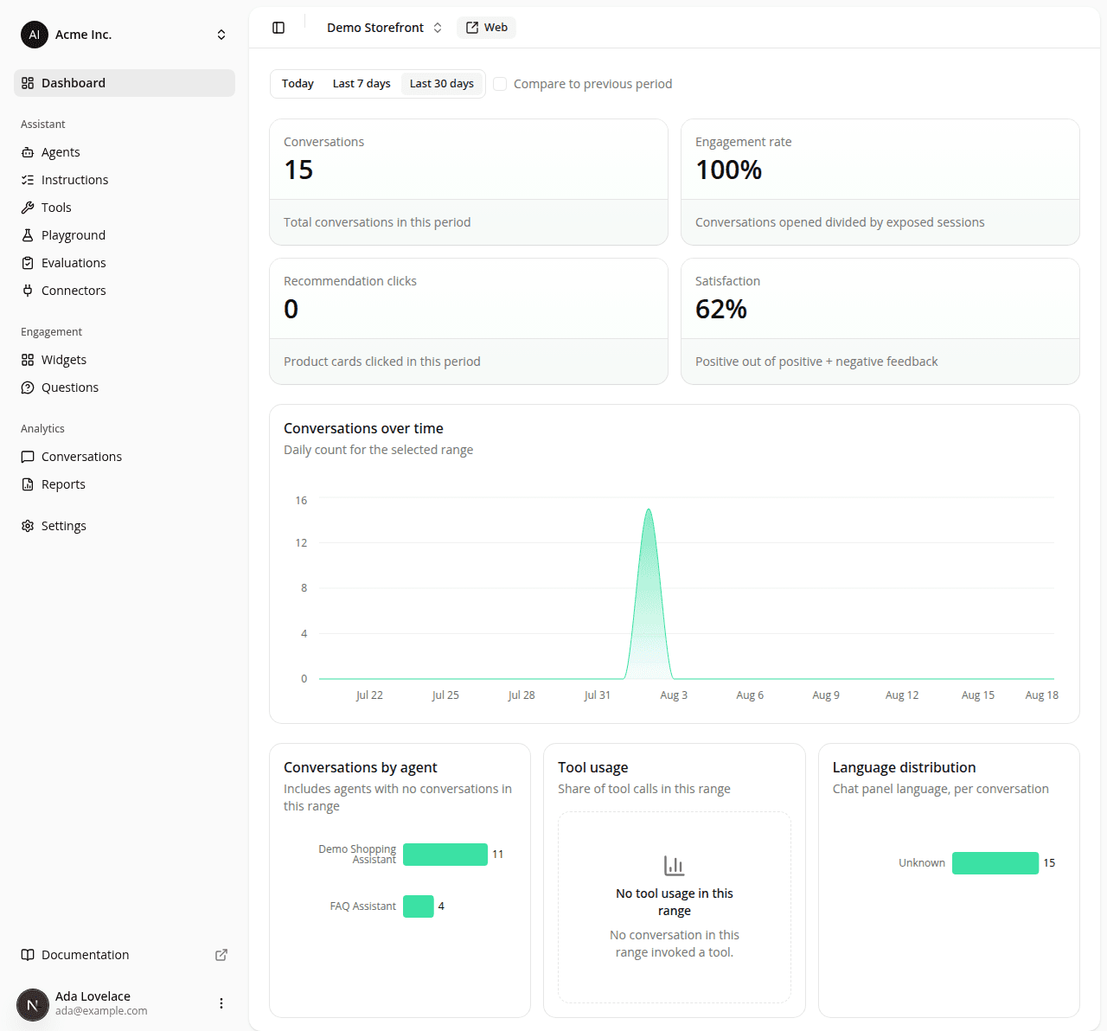
Task: Click the Instructions list icon
Action: (x=28, y=180)
